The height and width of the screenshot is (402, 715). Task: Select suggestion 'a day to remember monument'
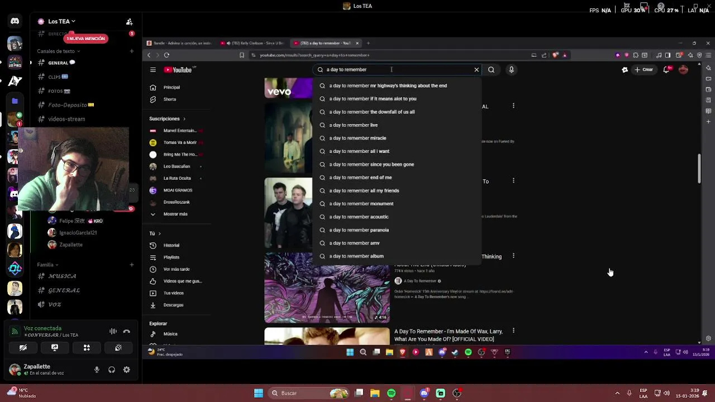397,204
